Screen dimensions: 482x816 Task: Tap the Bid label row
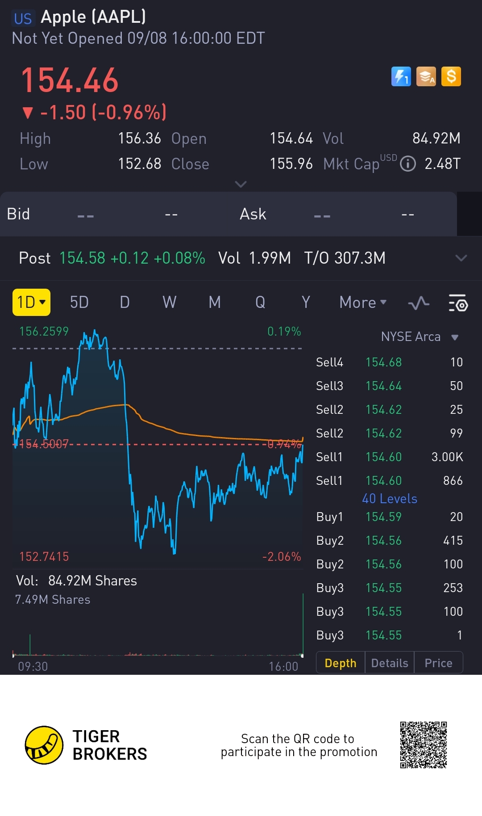[18, 214]
